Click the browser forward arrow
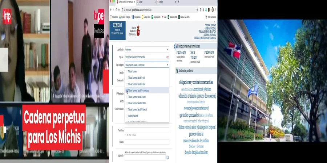 tap(113, 10)
